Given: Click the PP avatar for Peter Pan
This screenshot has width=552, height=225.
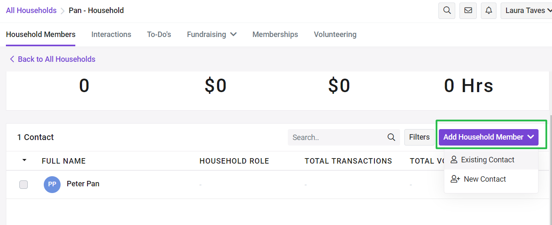Looking at the screenshot, I should 52,184.
